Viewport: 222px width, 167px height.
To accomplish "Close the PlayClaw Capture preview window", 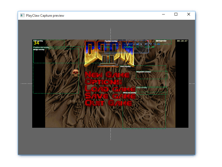I will (x=189, y=14).
